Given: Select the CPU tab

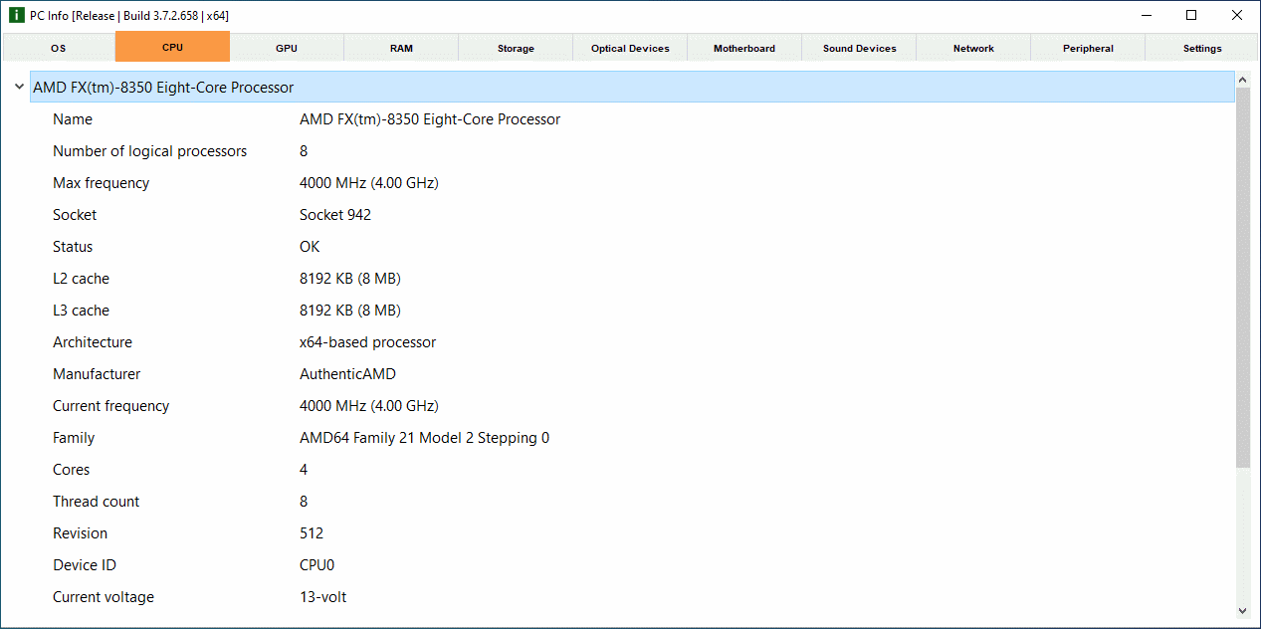Looking at the screenshot, I should [x=172, y=47].
